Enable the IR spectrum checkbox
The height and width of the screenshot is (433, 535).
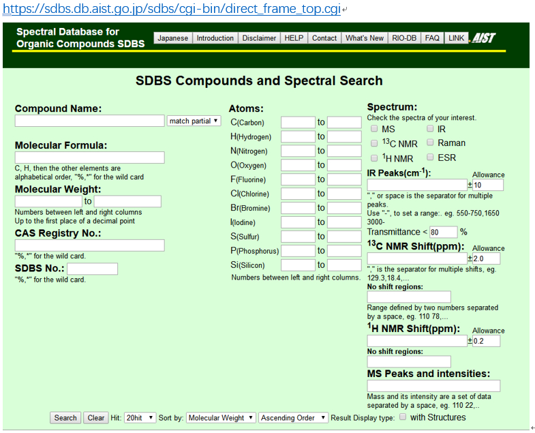pyautogui.click(x=430, y=129)
